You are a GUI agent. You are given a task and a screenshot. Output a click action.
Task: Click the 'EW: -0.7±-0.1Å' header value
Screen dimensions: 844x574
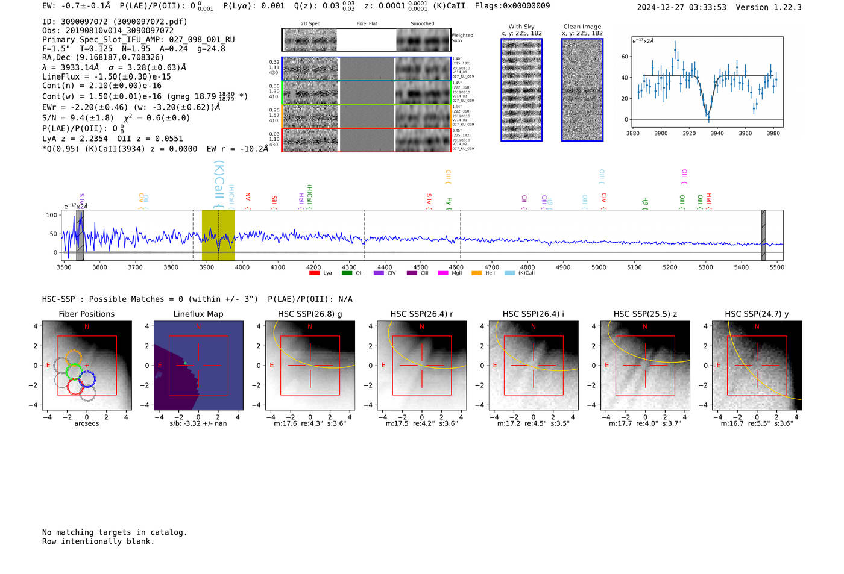tap(77, 6)
